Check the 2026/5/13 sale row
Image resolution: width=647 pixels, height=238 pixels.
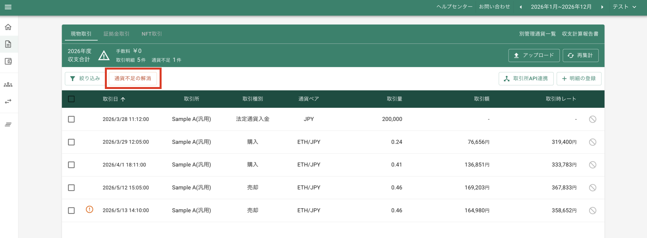click(71, 210)
